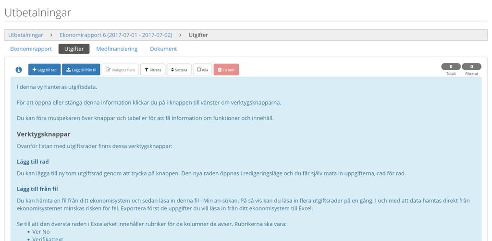The image size is (492, 241).
Task: Click the Utbetalningar page title
Action: (37, 13)
